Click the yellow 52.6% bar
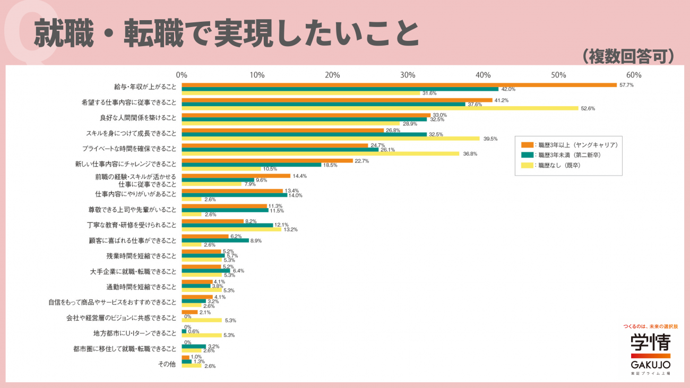 click(x=380, y=108)
